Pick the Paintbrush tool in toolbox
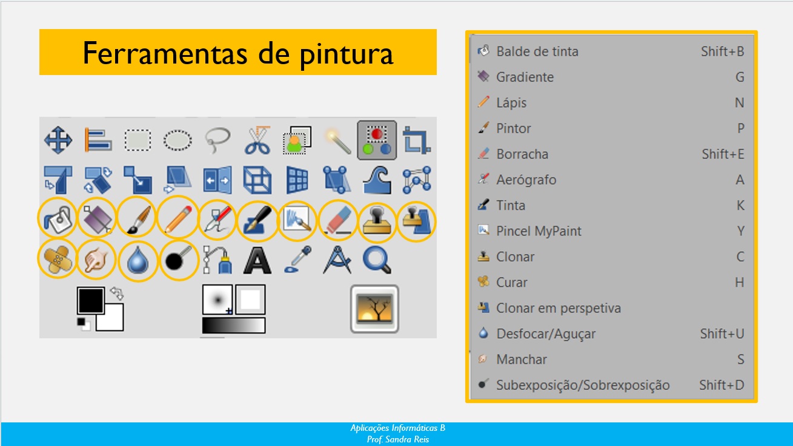This screenshot has height=446, width=793. pyautogui.click(x=137, y=219)
